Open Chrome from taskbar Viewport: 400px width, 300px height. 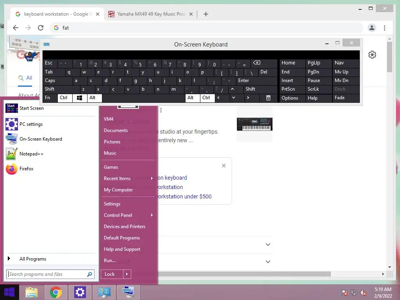(56, 292)
